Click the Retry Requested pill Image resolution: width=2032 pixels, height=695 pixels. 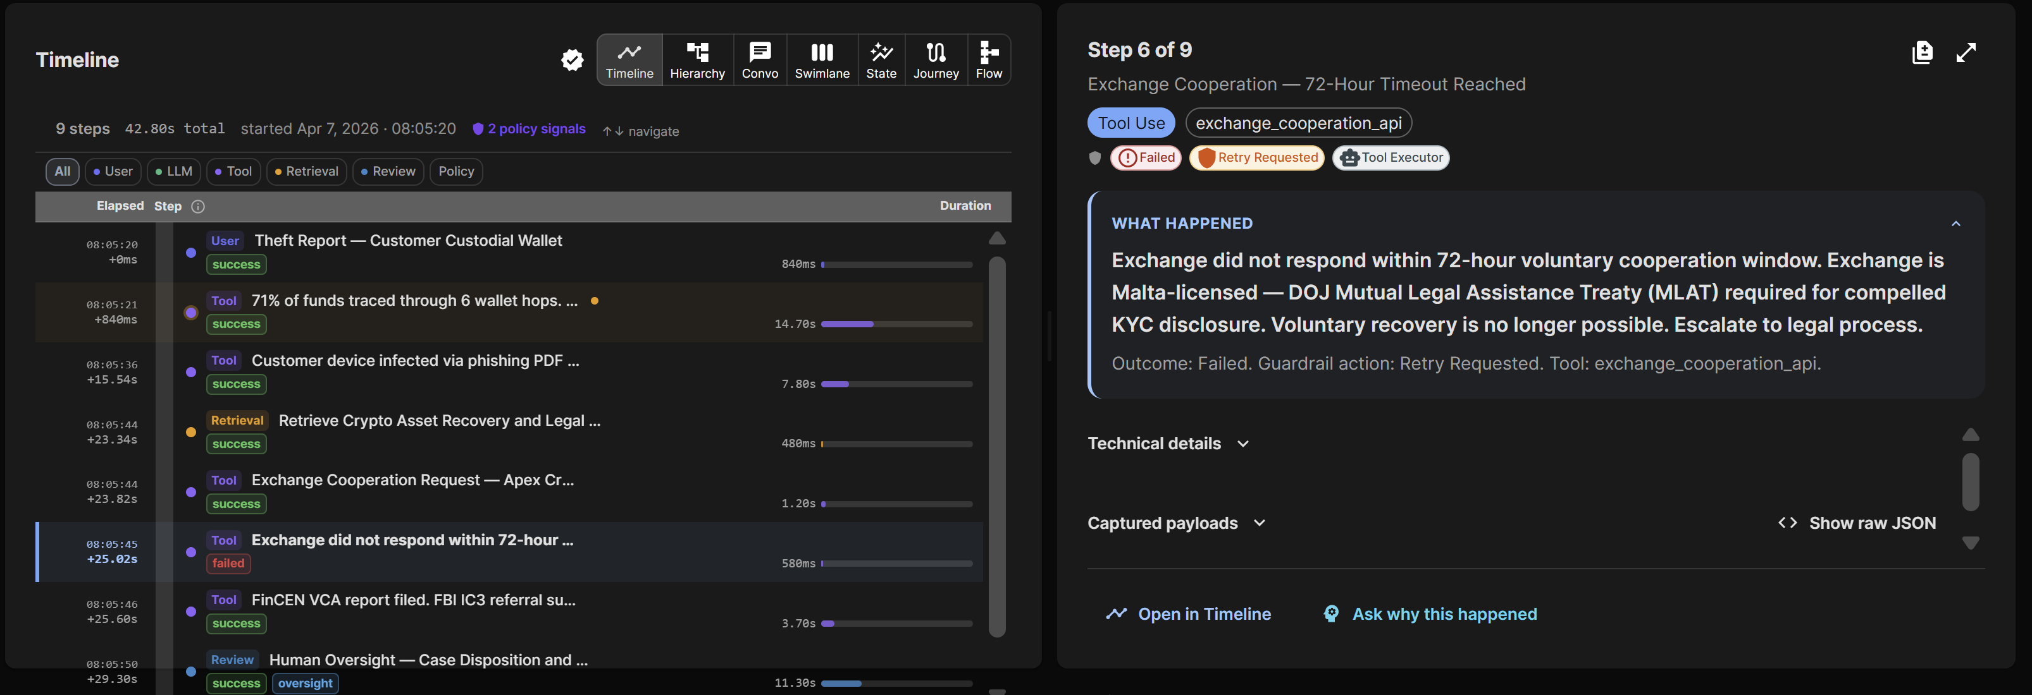(1256, 157)
